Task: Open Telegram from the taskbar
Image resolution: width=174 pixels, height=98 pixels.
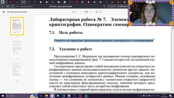Action: tap(58, 96)
